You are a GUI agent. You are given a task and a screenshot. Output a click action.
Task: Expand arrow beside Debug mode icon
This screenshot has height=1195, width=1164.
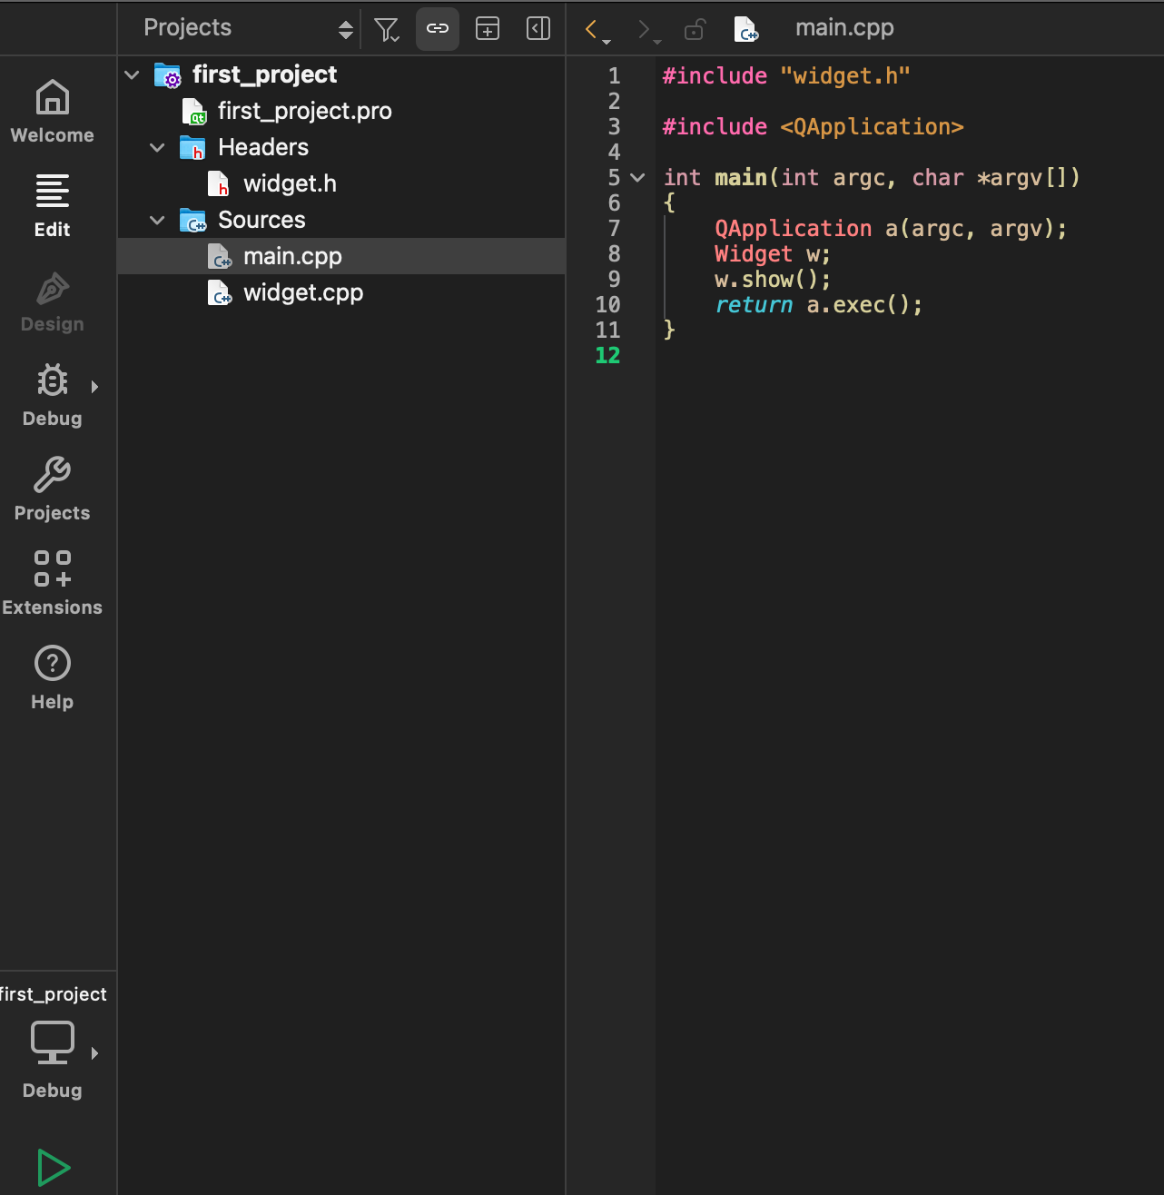pos(94,387)
